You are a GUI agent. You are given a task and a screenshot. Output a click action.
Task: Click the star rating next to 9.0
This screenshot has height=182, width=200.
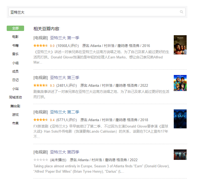pos(41,45)
